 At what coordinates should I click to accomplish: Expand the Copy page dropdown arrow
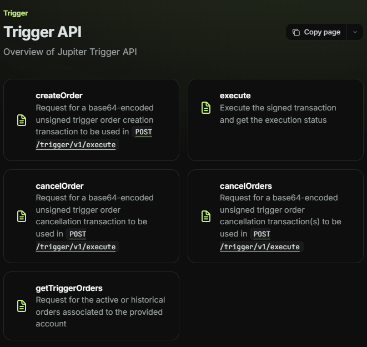[x=355, y=32]
